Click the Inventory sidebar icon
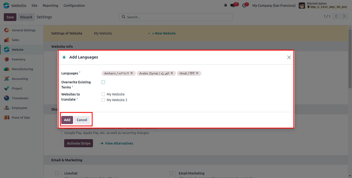This screenshot has height=178, width=352. tap(7, 59)
